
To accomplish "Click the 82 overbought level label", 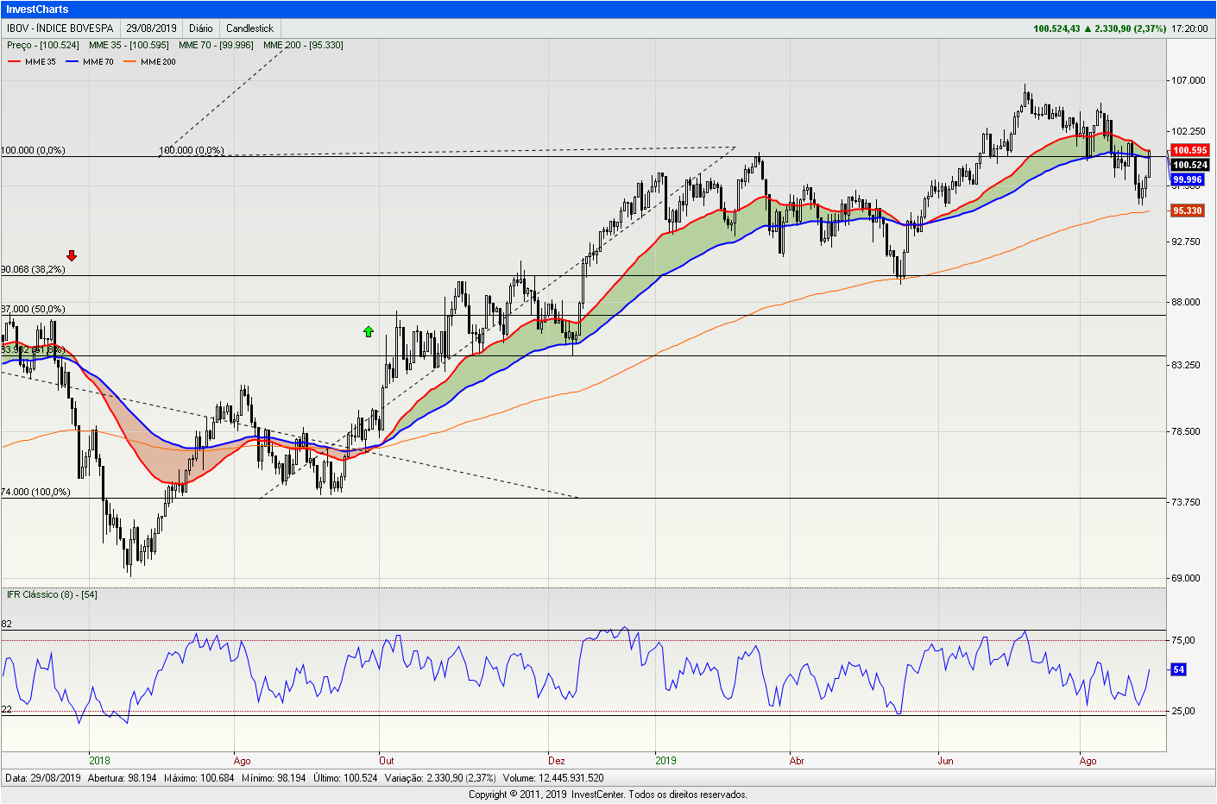I will coord(6,624).
